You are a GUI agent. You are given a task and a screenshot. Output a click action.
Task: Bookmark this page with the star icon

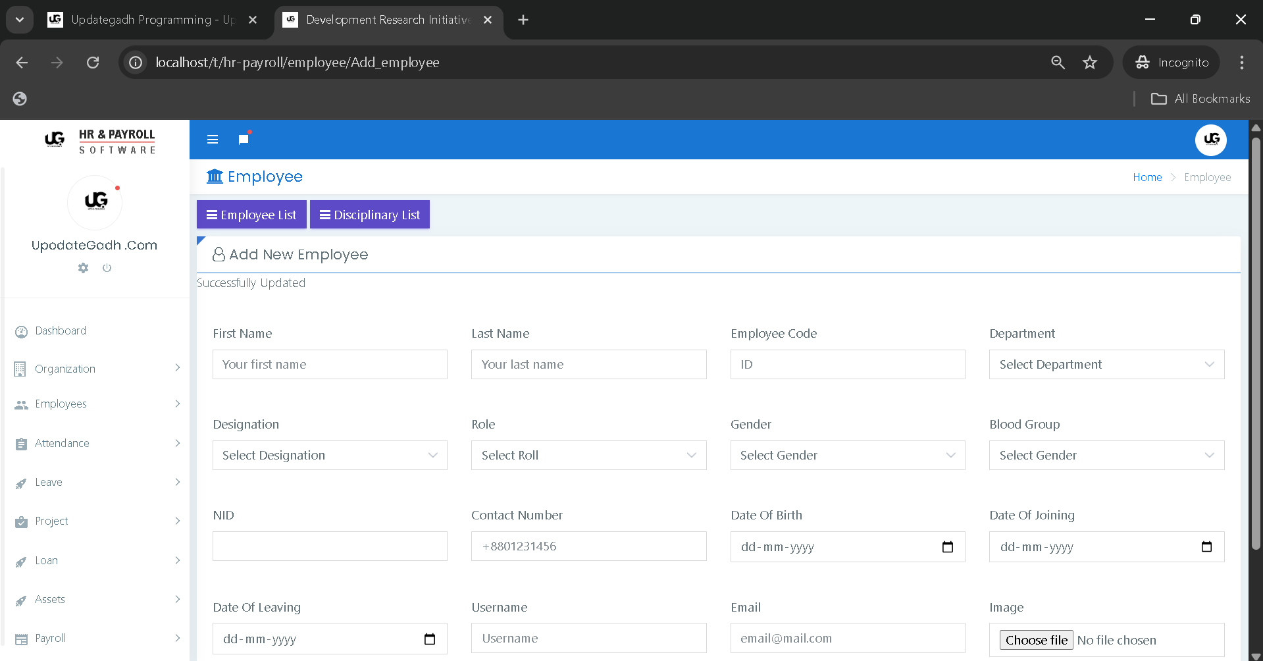pos(1090,63)
